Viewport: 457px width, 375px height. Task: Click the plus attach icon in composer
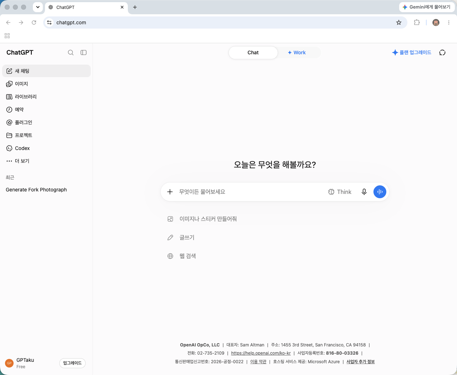(x=170, y=192)
